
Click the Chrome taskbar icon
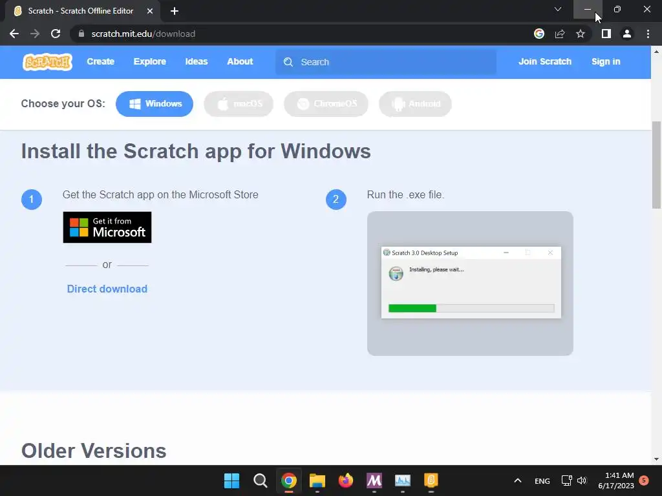point(289,480)
